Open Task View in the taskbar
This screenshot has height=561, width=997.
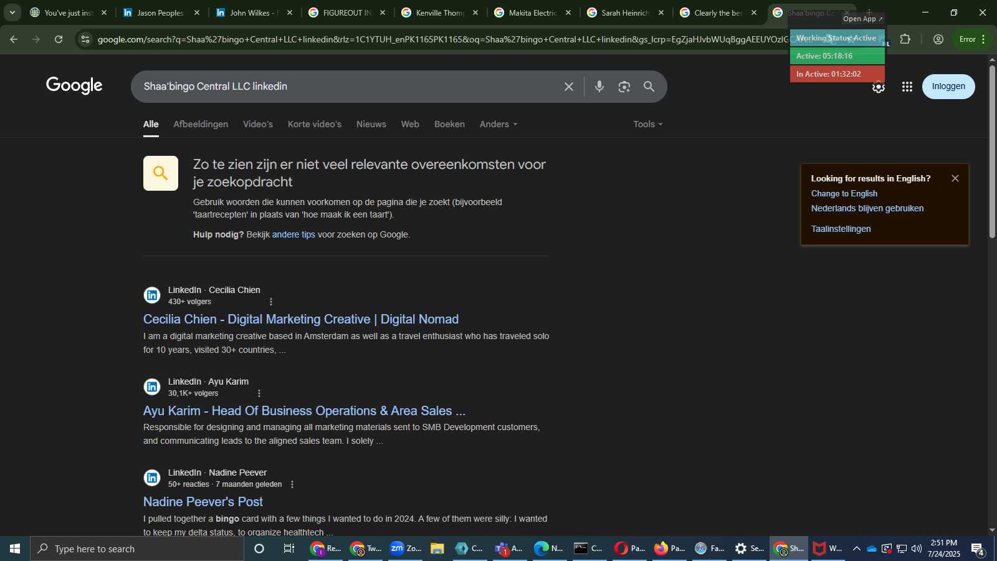pyautogui.click(x=289, y=549)
